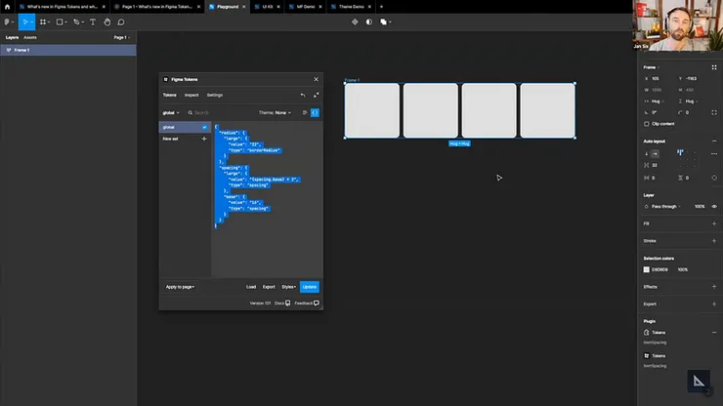Screen dimensions: 723x406
Task: Open the Theme: None dropdown
Action: coord(275,112)
